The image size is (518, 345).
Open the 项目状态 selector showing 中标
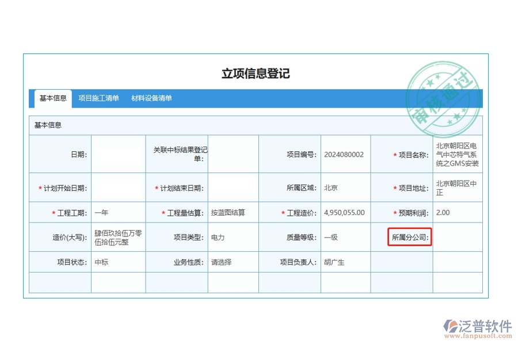pyautogui.click(x=118, y=261)
